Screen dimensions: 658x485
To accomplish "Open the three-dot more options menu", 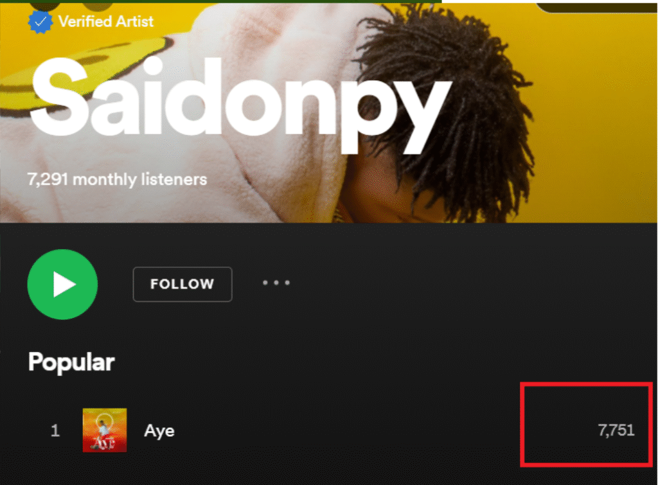I will (x=276, y=283).
